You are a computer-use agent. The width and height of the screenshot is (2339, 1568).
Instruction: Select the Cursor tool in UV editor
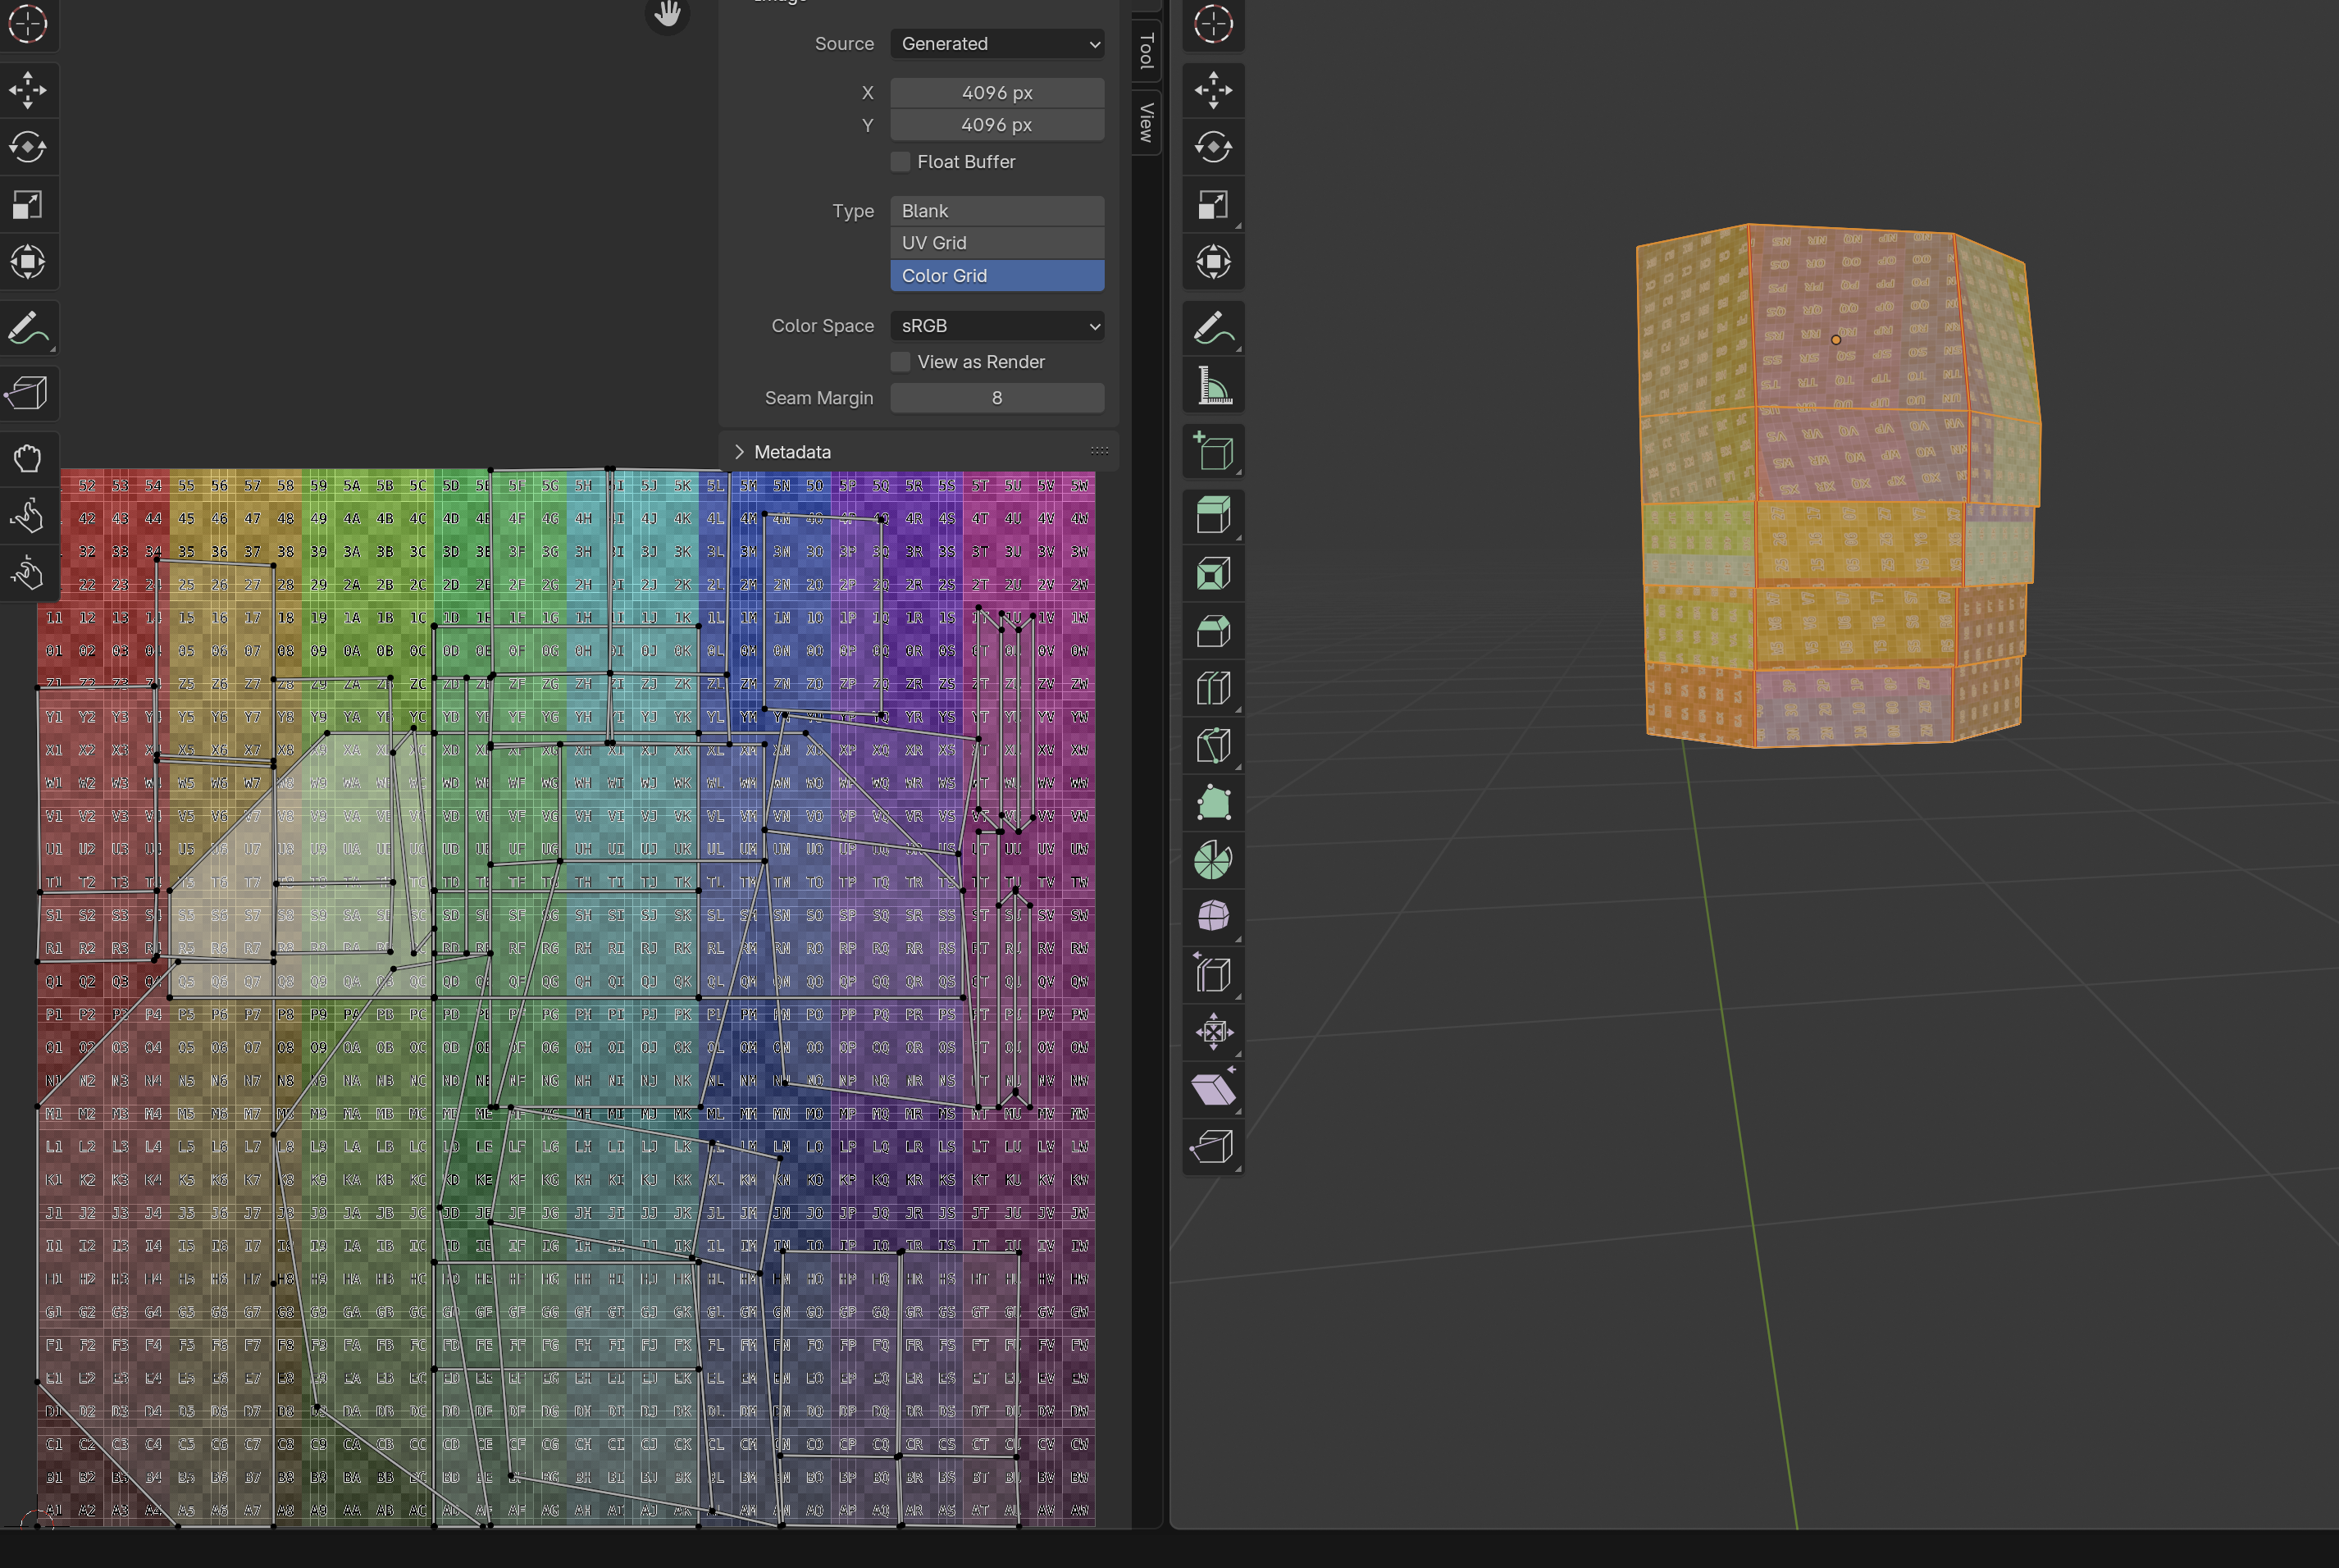27,25
